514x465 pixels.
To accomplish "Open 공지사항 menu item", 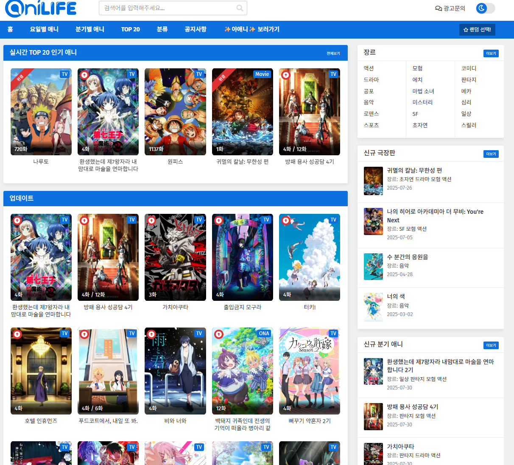I will (x=196, y=29).
